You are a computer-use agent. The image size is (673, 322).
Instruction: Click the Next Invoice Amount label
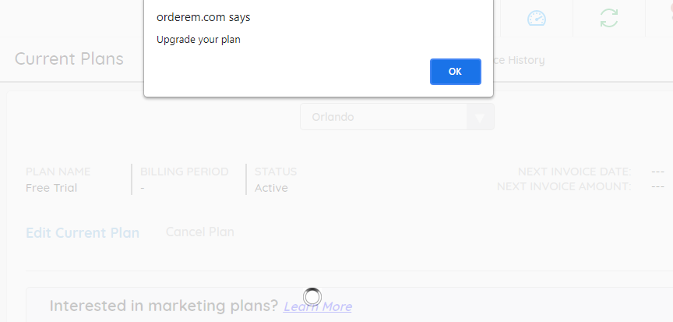564,186
